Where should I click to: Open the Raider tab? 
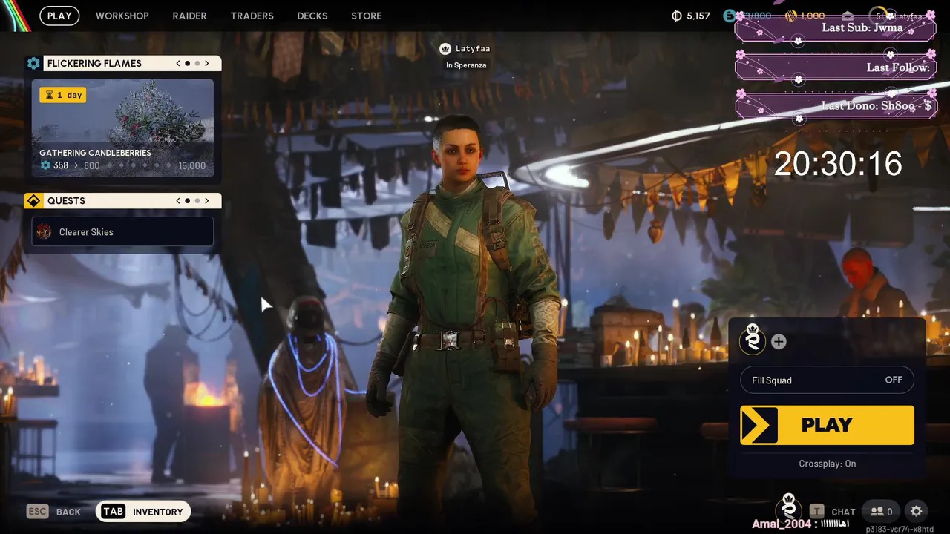click(x=189, y=16)
